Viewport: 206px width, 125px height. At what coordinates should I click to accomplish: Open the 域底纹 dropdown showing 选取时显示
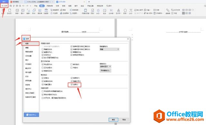point(105,66)
